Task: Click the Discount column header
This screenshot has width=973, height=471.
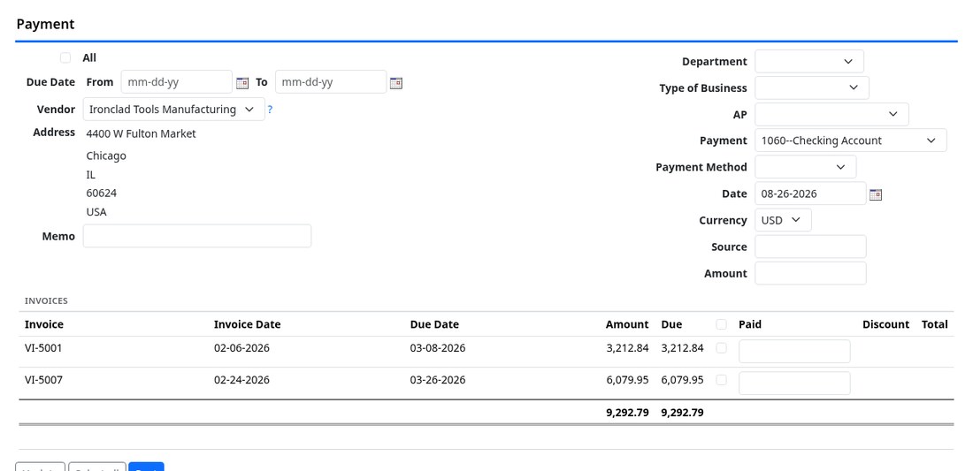Action: click(x=885, y=324)
